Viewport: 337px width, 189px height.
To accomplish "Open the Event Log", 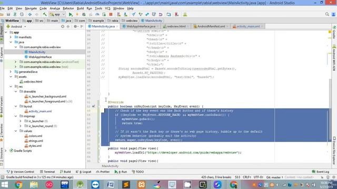I will [321, 172].
